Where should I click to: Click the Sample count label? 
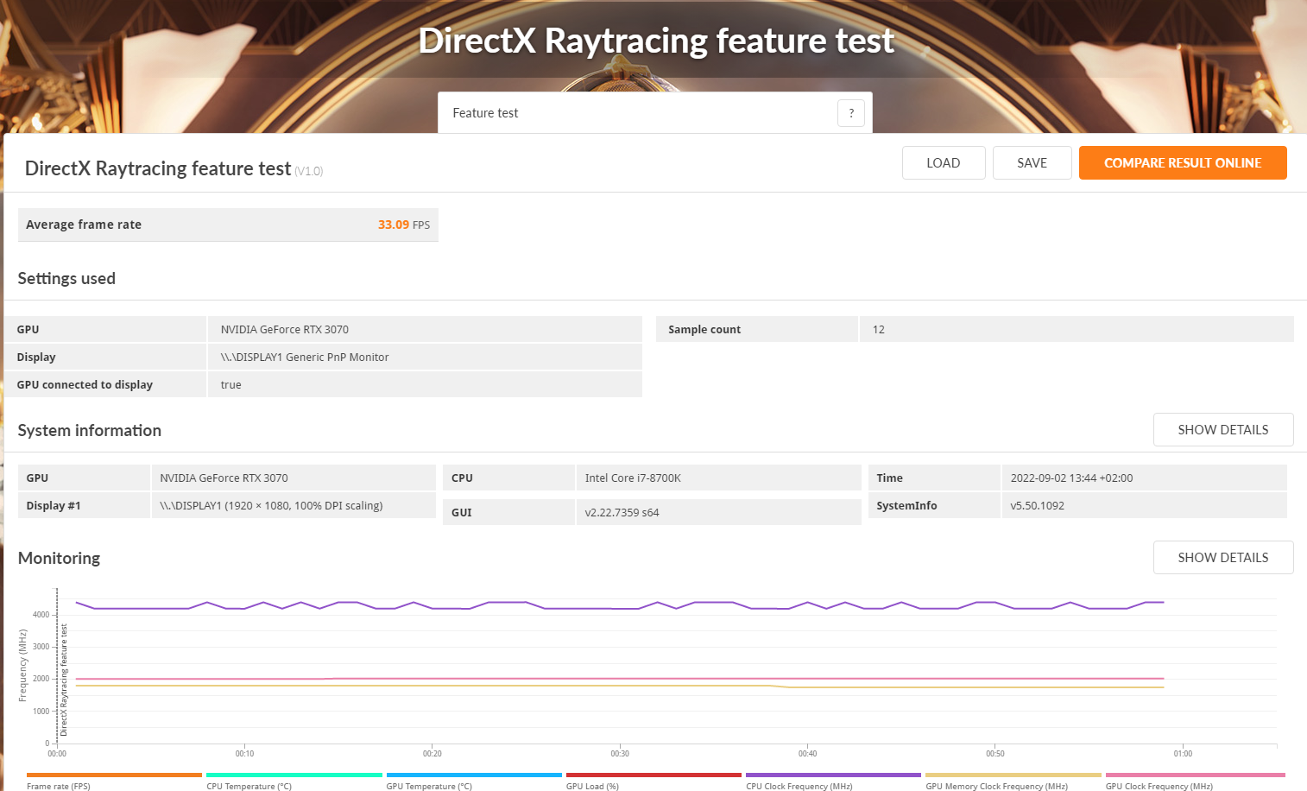click(704, 329)
